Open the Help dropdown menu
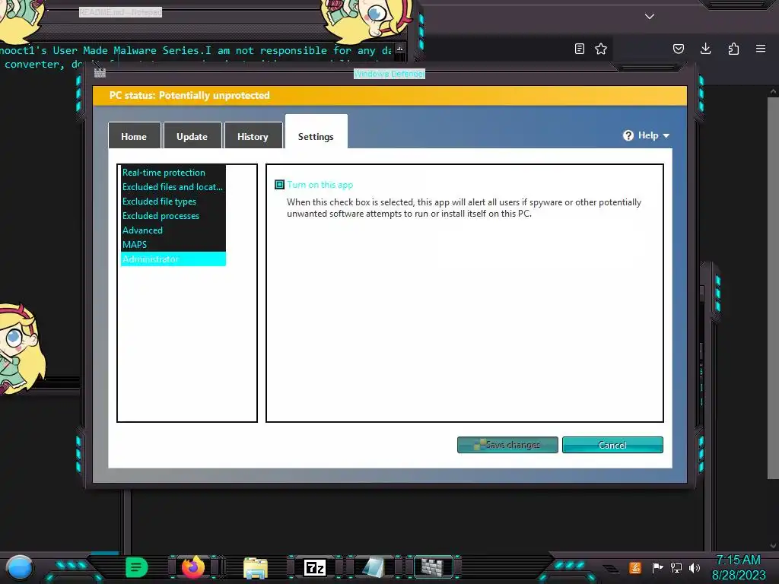The image size is (779, 584). [x=647, y=135]
